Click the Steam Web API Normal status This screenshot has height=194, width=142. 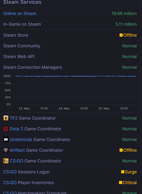129,57
